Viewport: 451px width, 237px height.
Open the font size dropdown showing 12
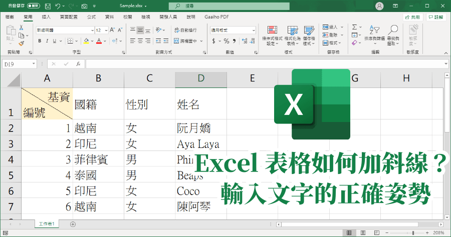[x=106, y=30]
